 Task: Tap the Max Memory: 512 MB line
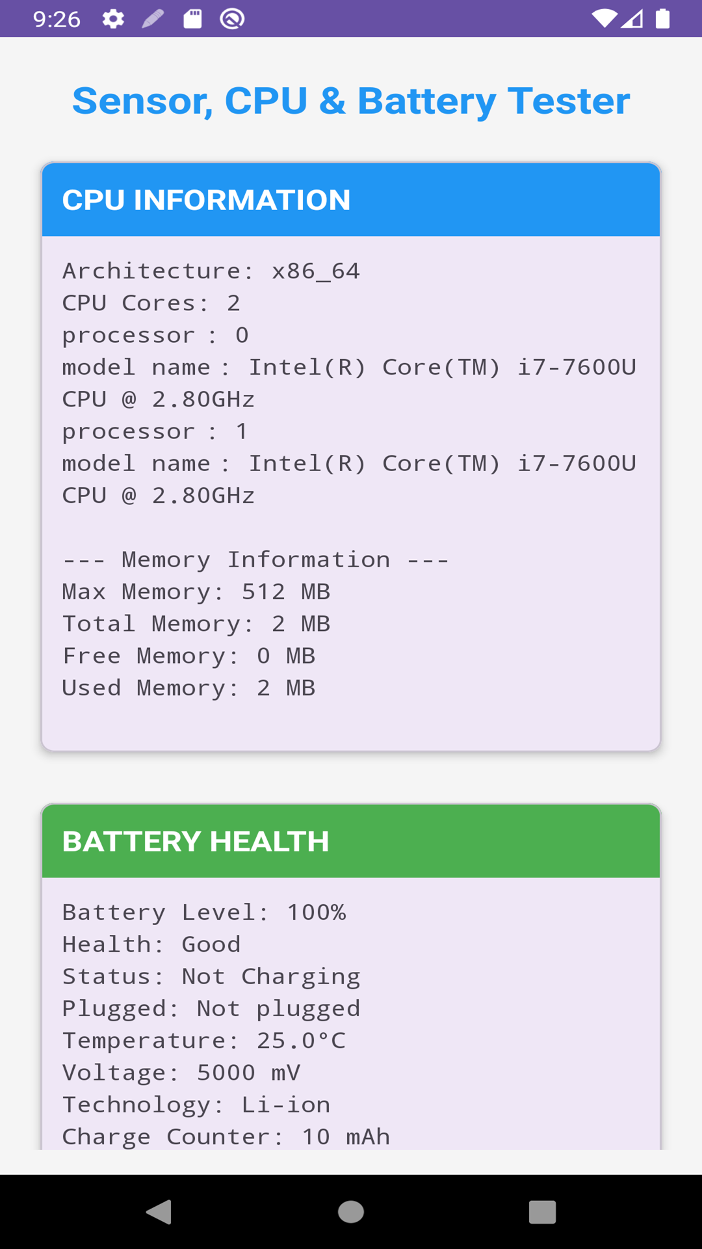point(196,592)
